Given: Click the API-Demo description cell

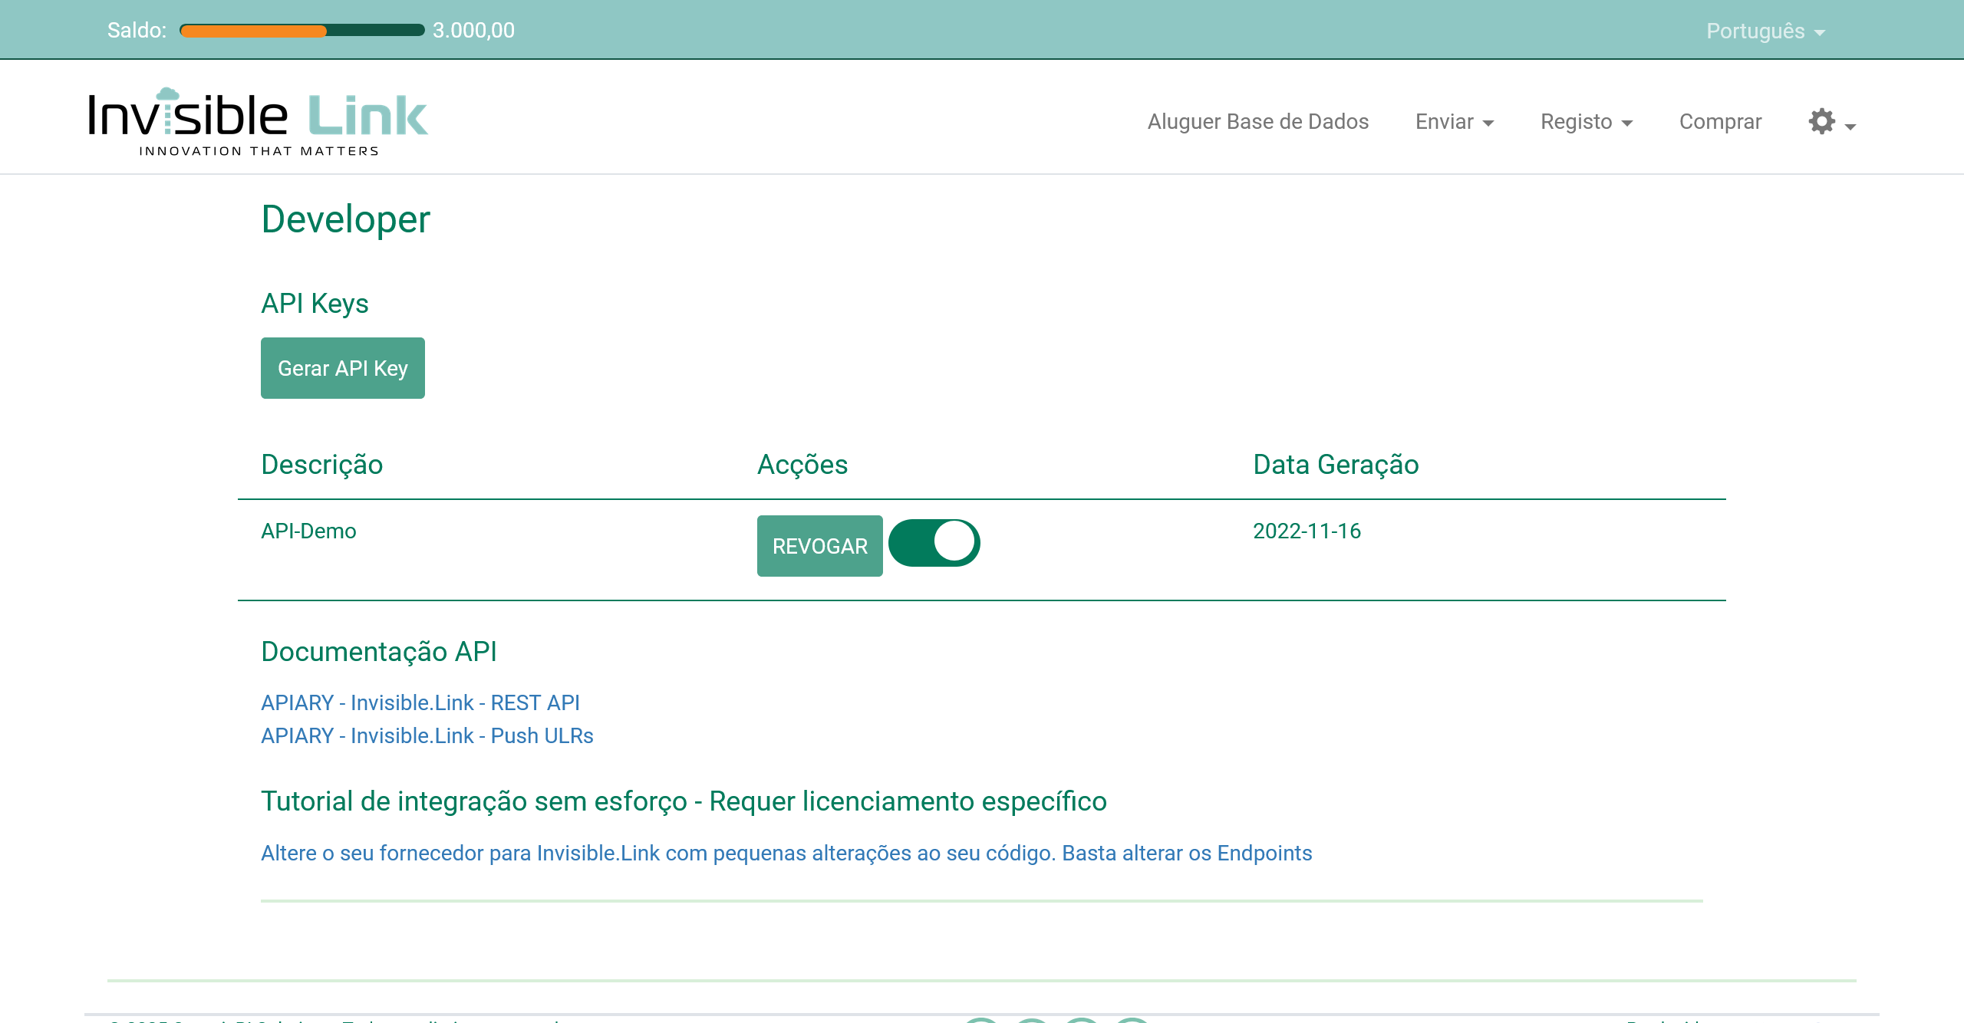Looking at the screenshot, I should point(308,531).
